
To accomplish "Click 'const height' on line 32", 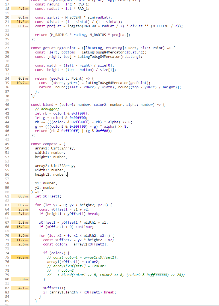I will [x=47, y=70].
